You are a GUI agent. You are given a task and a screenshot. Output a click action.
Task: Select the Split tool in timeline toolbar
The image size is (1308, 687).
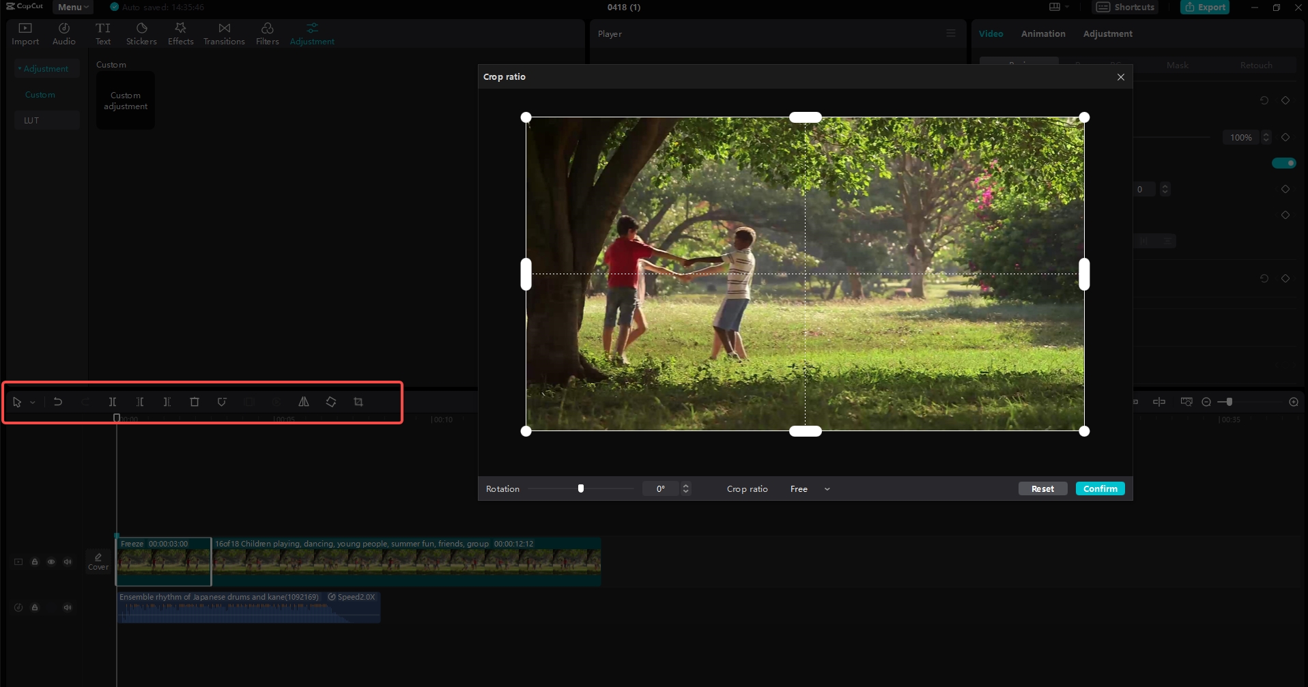113,402
